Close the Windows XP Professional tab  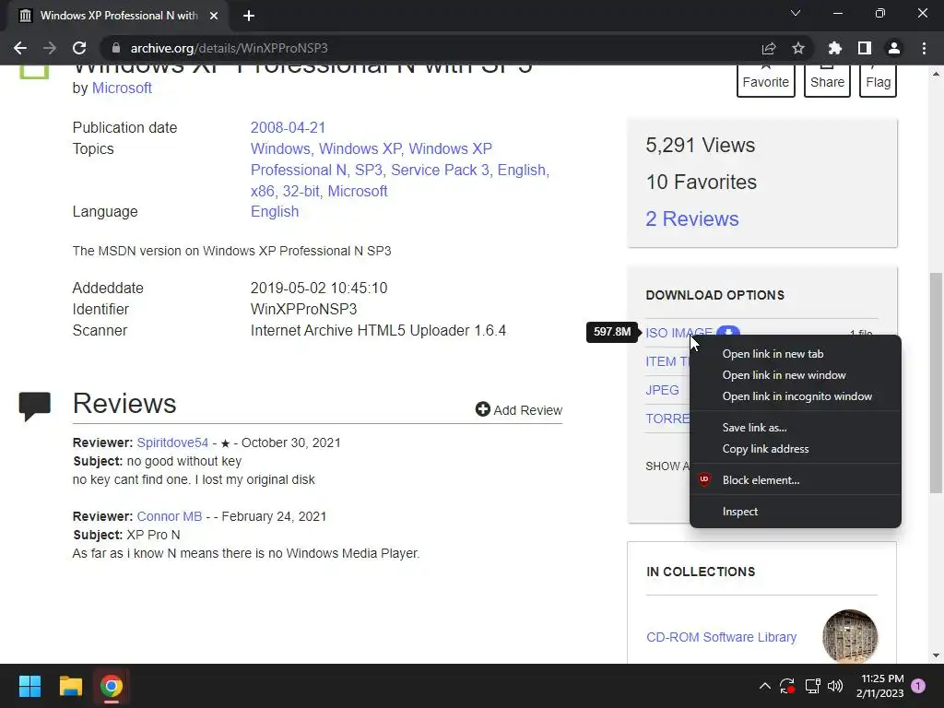[214, 16]
